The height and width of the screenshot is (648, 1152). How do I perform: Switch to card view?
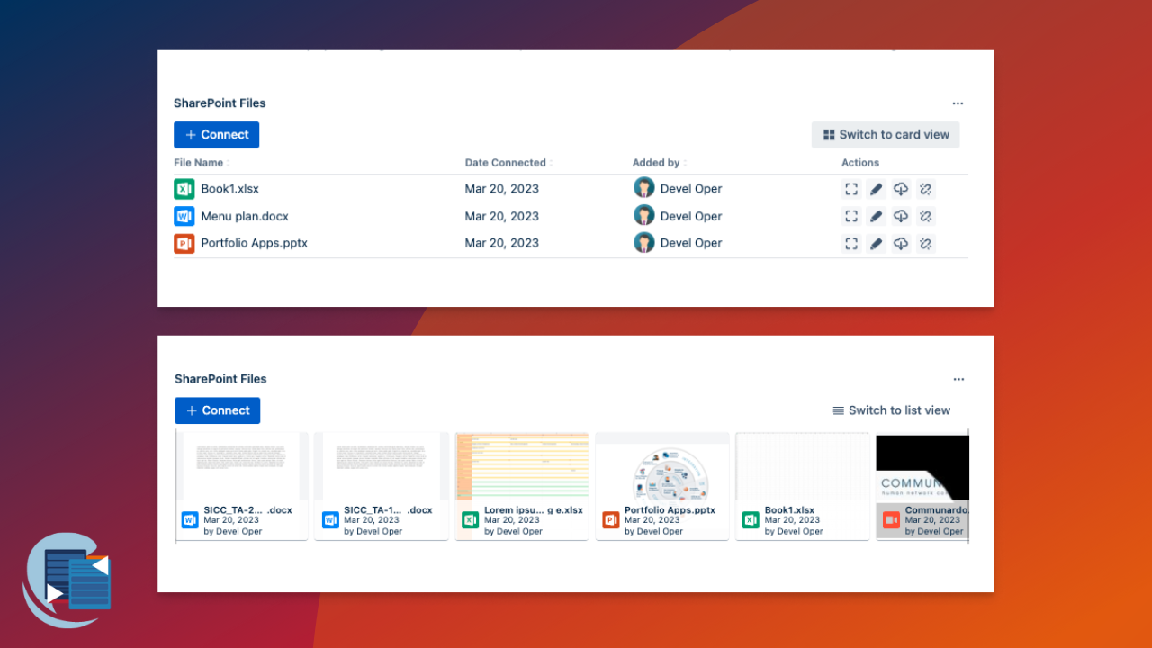(x=886, y=135)
